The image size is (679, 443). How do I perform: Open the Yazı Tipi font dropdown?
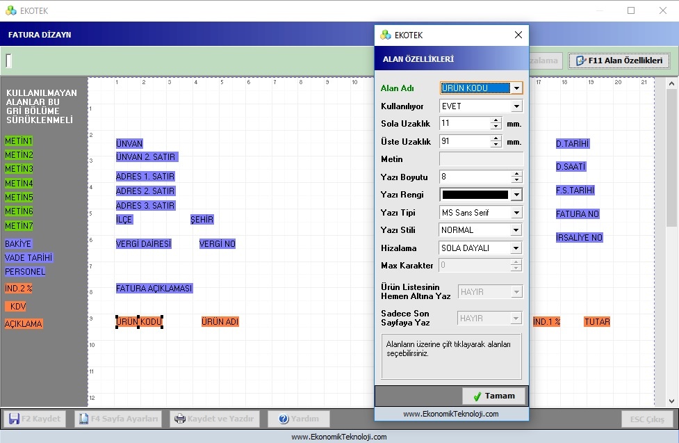tap(516, 213)
